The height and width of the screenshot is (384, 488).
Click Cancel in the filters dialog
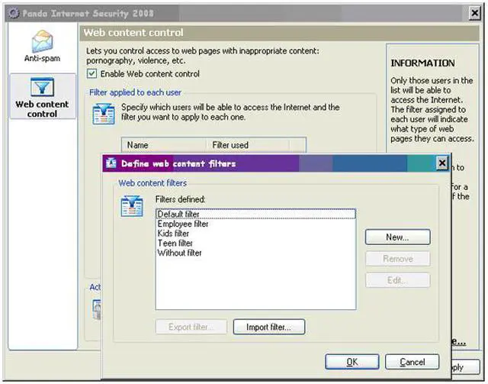[x=412, y=362]
